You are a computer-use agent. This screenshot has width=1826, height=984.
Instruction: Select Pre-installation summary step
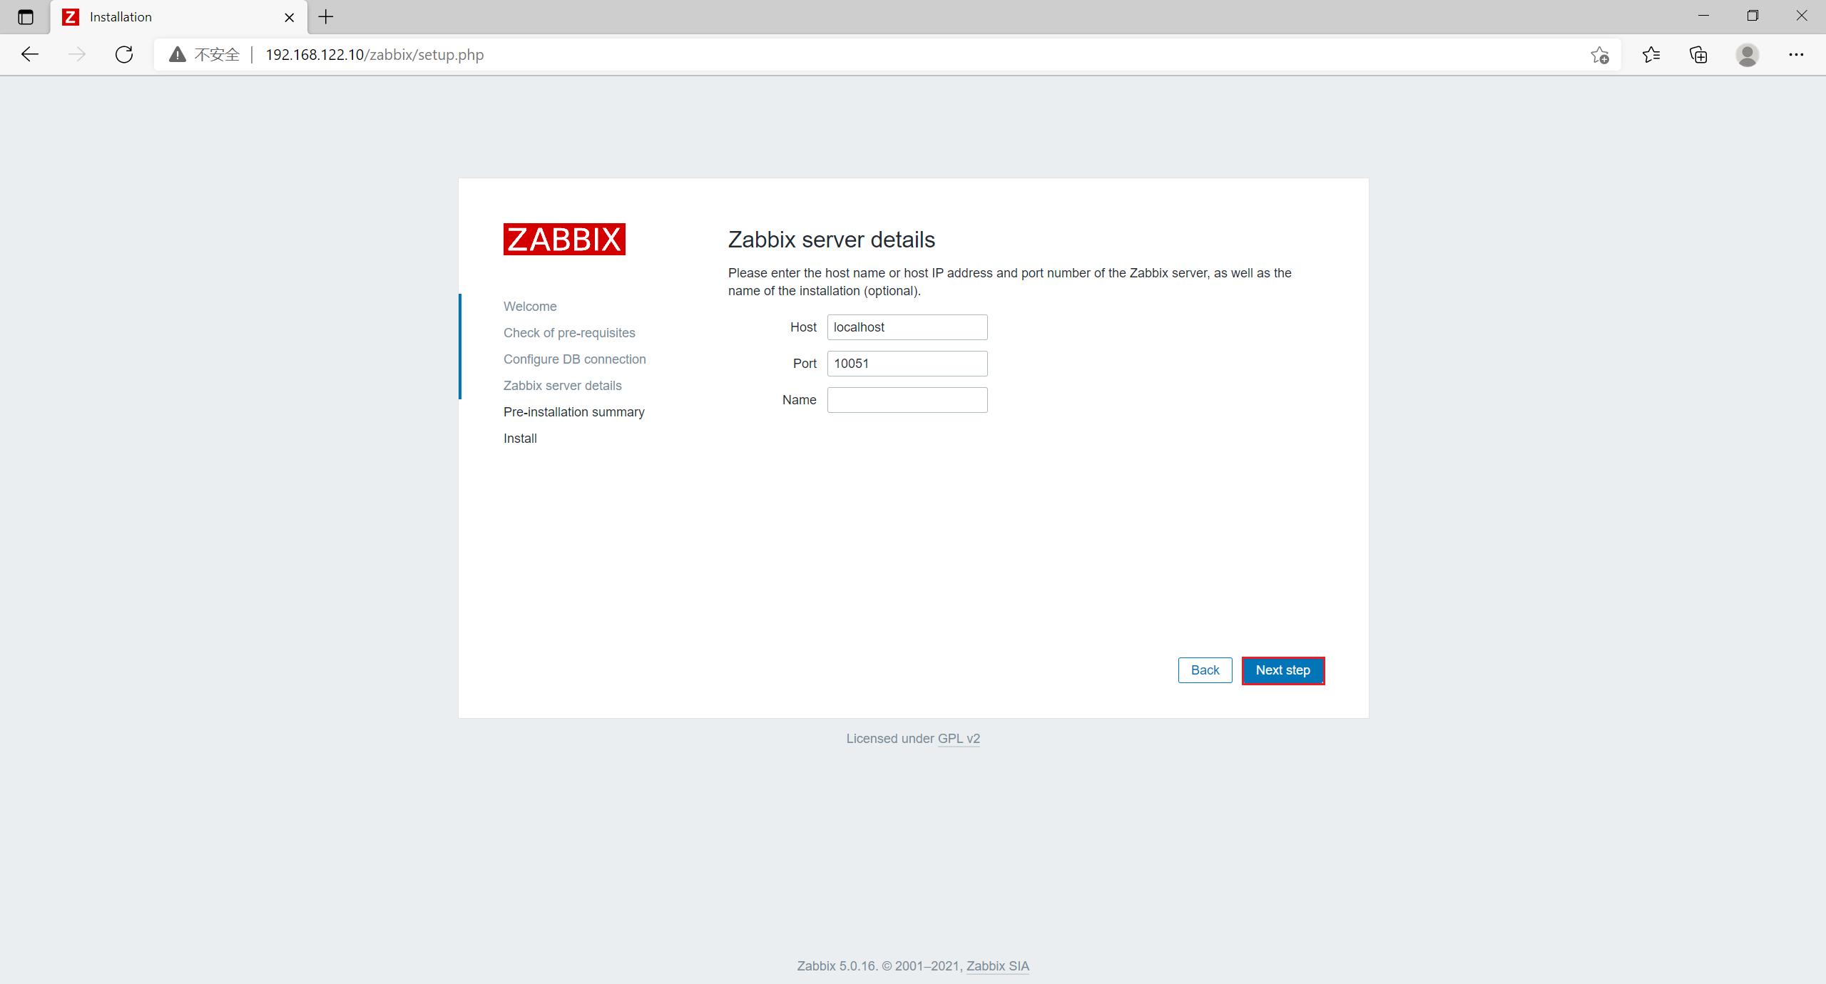pyautogui.click(x=574, y=412)
